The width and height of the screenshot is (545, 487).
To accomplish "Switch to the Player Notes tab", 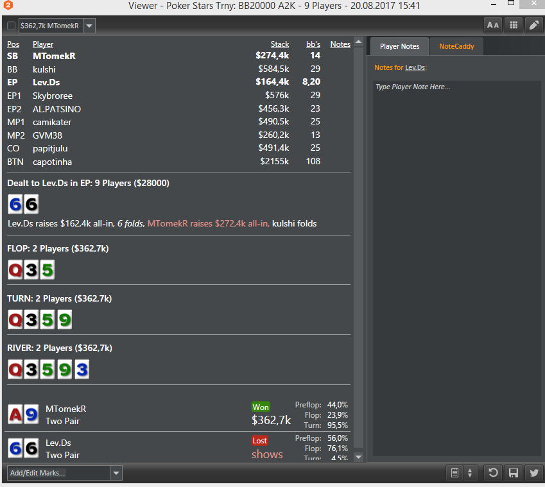I will click(400, 47).
